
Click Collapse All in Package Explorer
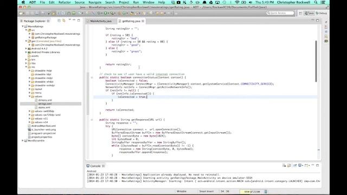coord(59,21)
